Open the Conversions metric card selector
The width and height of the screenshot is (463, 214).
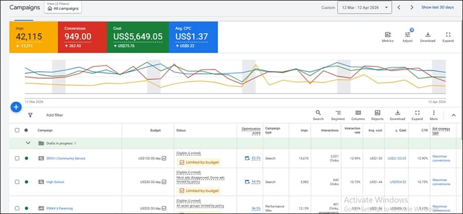click(x=82, y=37)
